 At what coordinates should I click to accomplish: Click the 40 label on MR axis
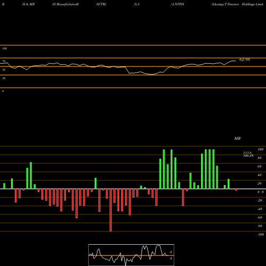pos(260,175)
